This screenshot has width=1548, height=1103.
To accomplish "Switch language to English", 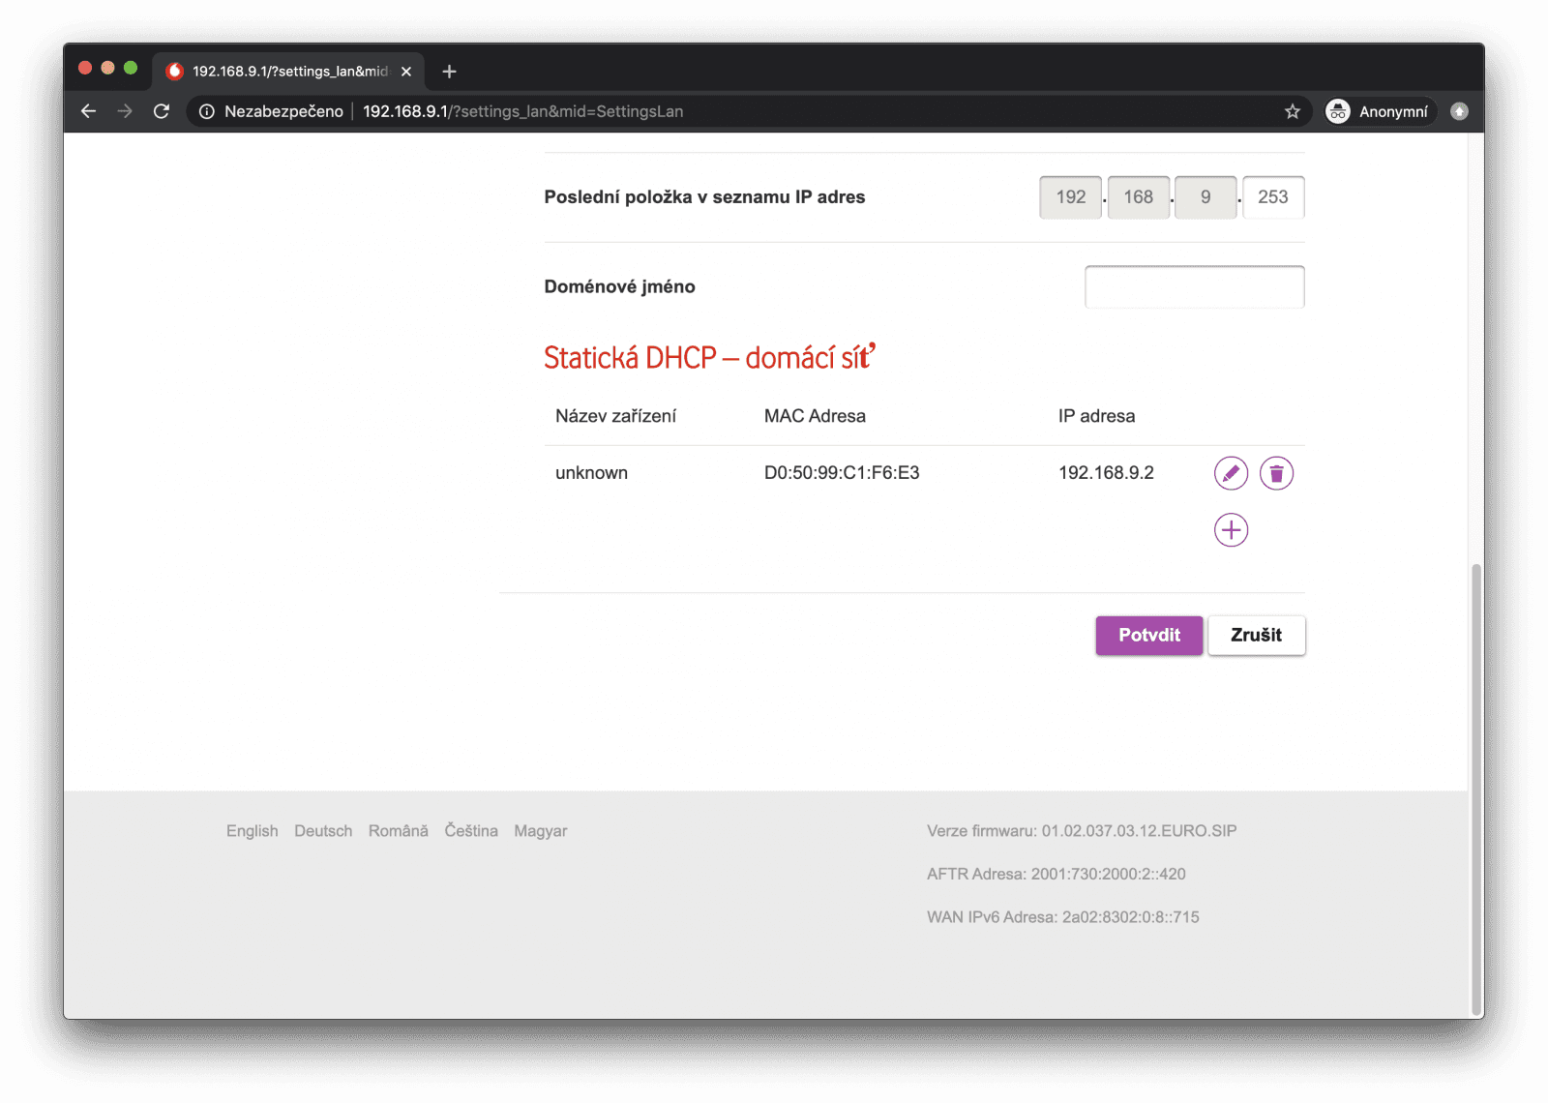I will pos(252,831).
